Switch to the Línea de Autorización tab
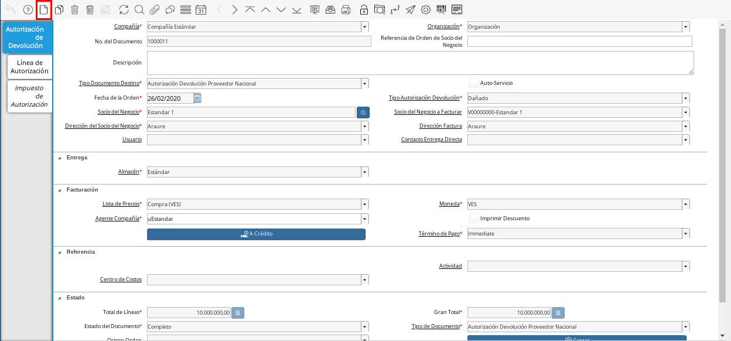The width and height of the screenshot is (731, 341). click(29, 67)
